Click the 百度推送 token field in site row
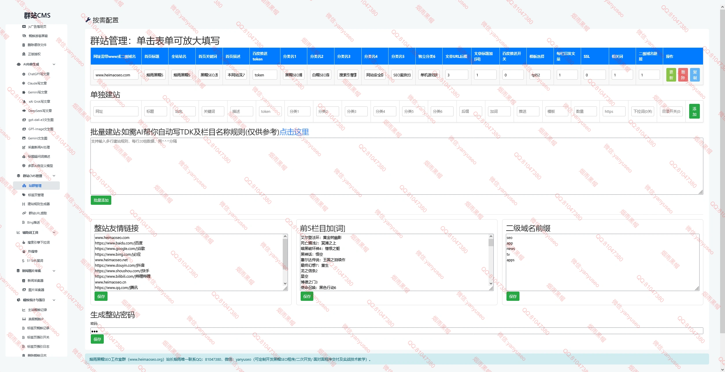The image size is (725, 372). coord(265,75)
